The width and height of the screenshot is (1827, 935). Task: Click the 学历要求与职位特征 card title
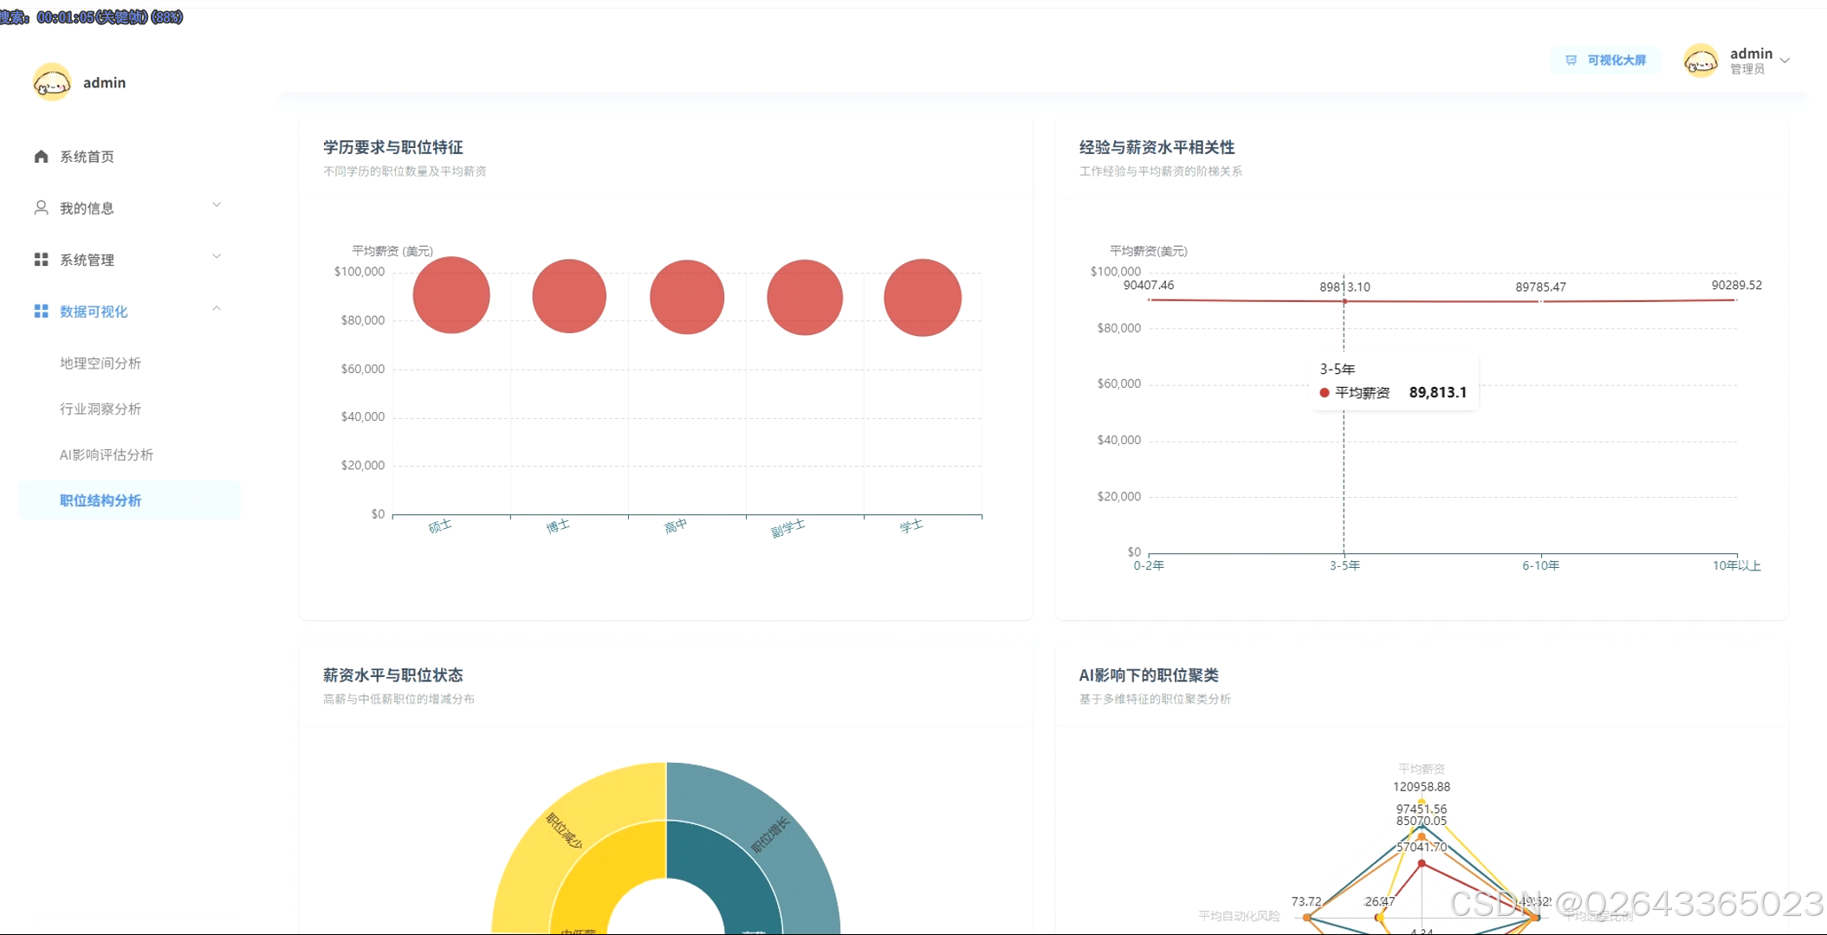click(x=393, y=147)
